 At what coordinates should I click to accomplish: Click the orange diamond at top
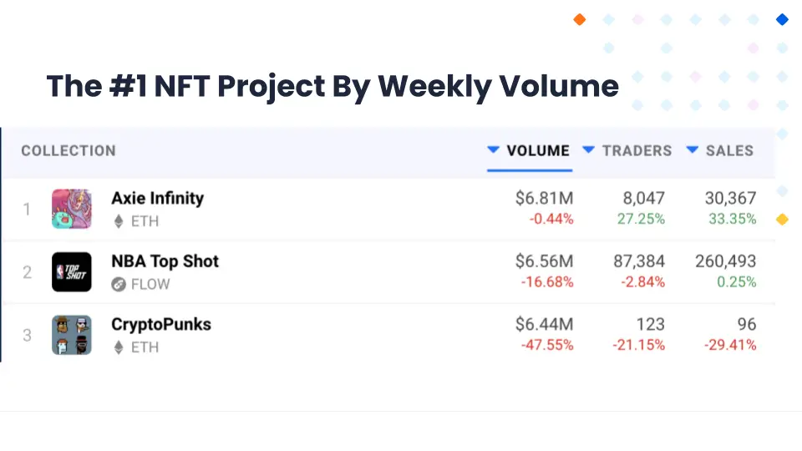click(x=580, y=19)
